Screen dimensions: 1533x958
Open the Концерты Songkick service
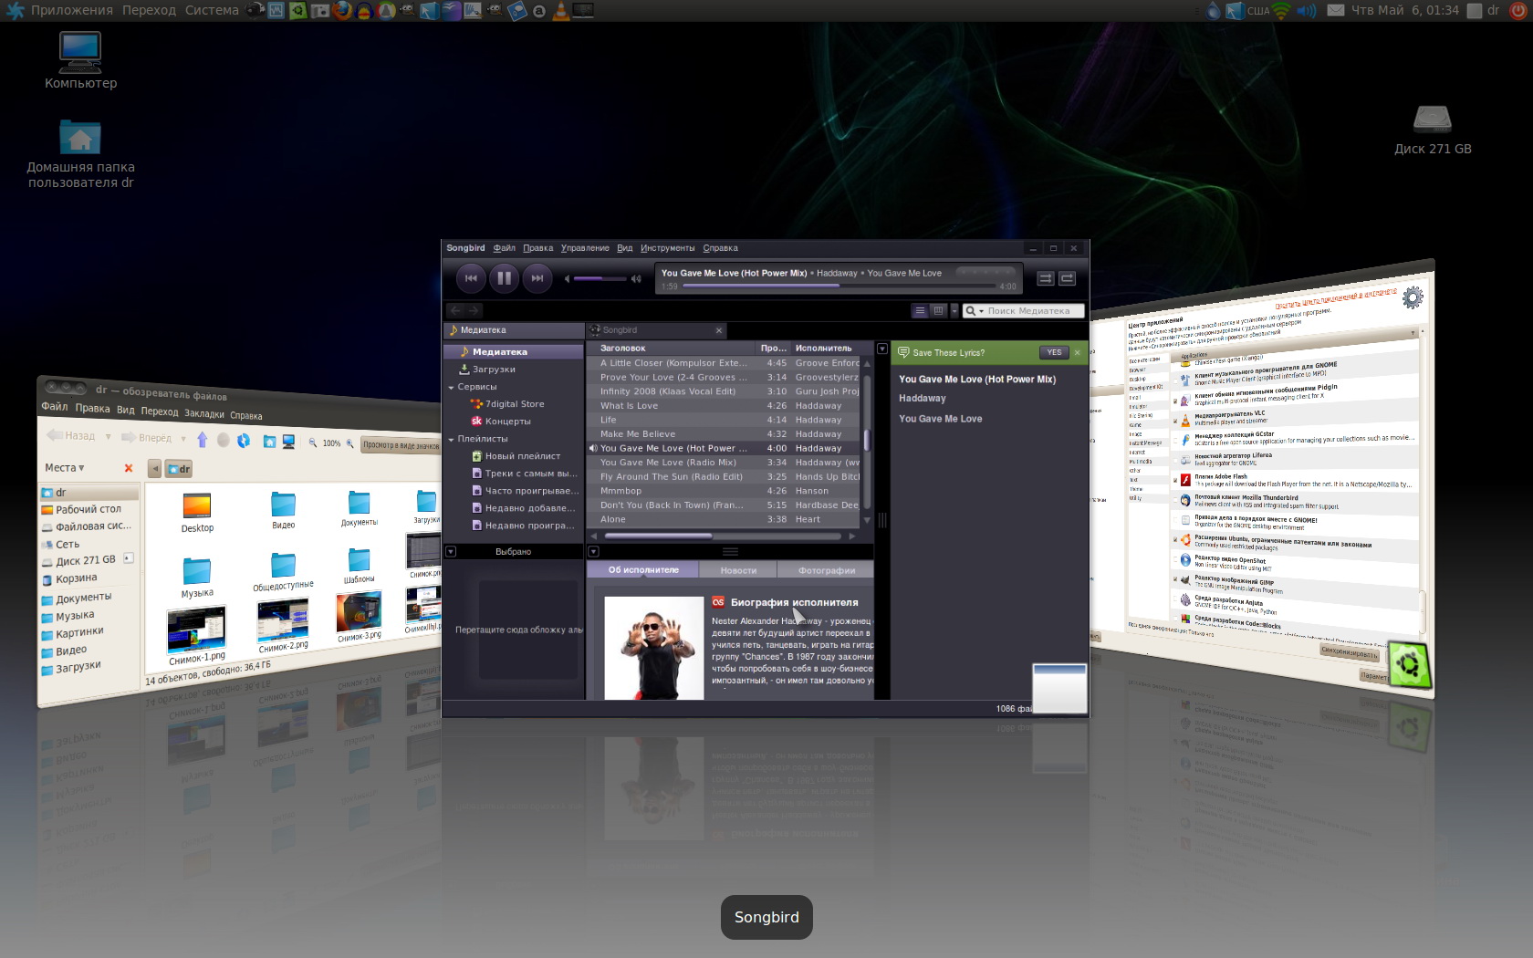(x=507, y=422)
